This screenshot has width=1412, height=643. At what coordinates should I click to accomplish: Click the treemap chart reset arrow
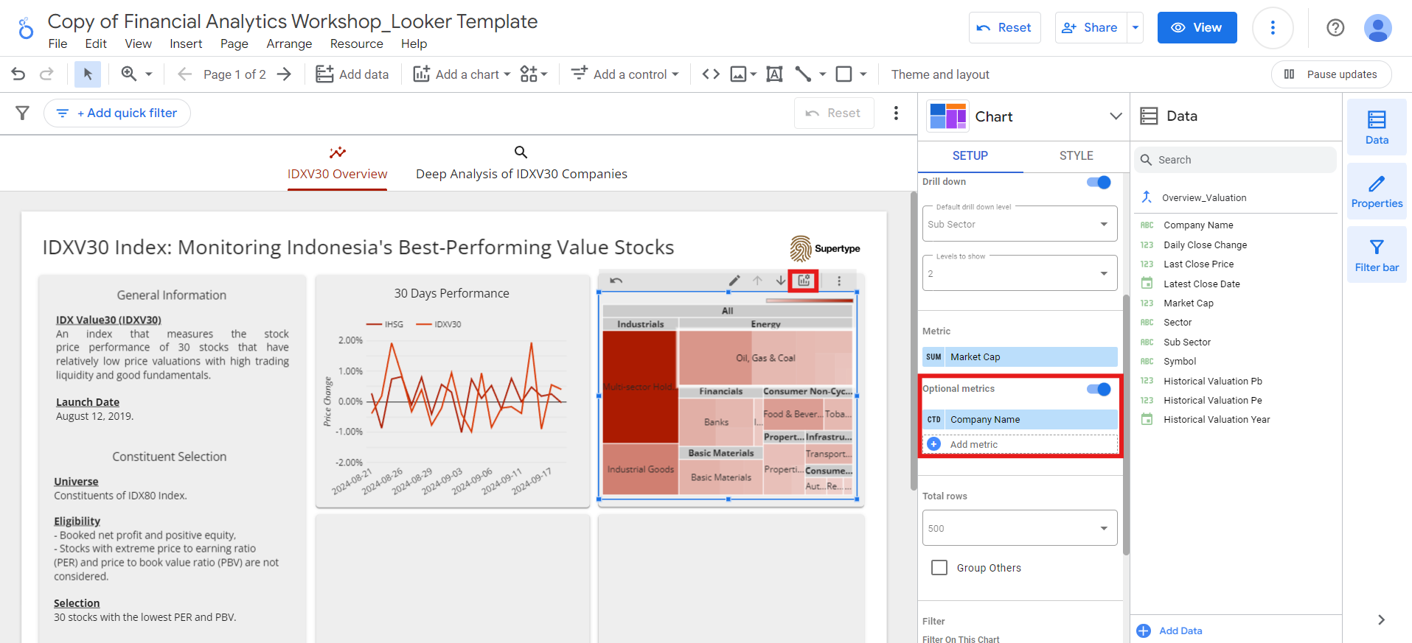616,281
